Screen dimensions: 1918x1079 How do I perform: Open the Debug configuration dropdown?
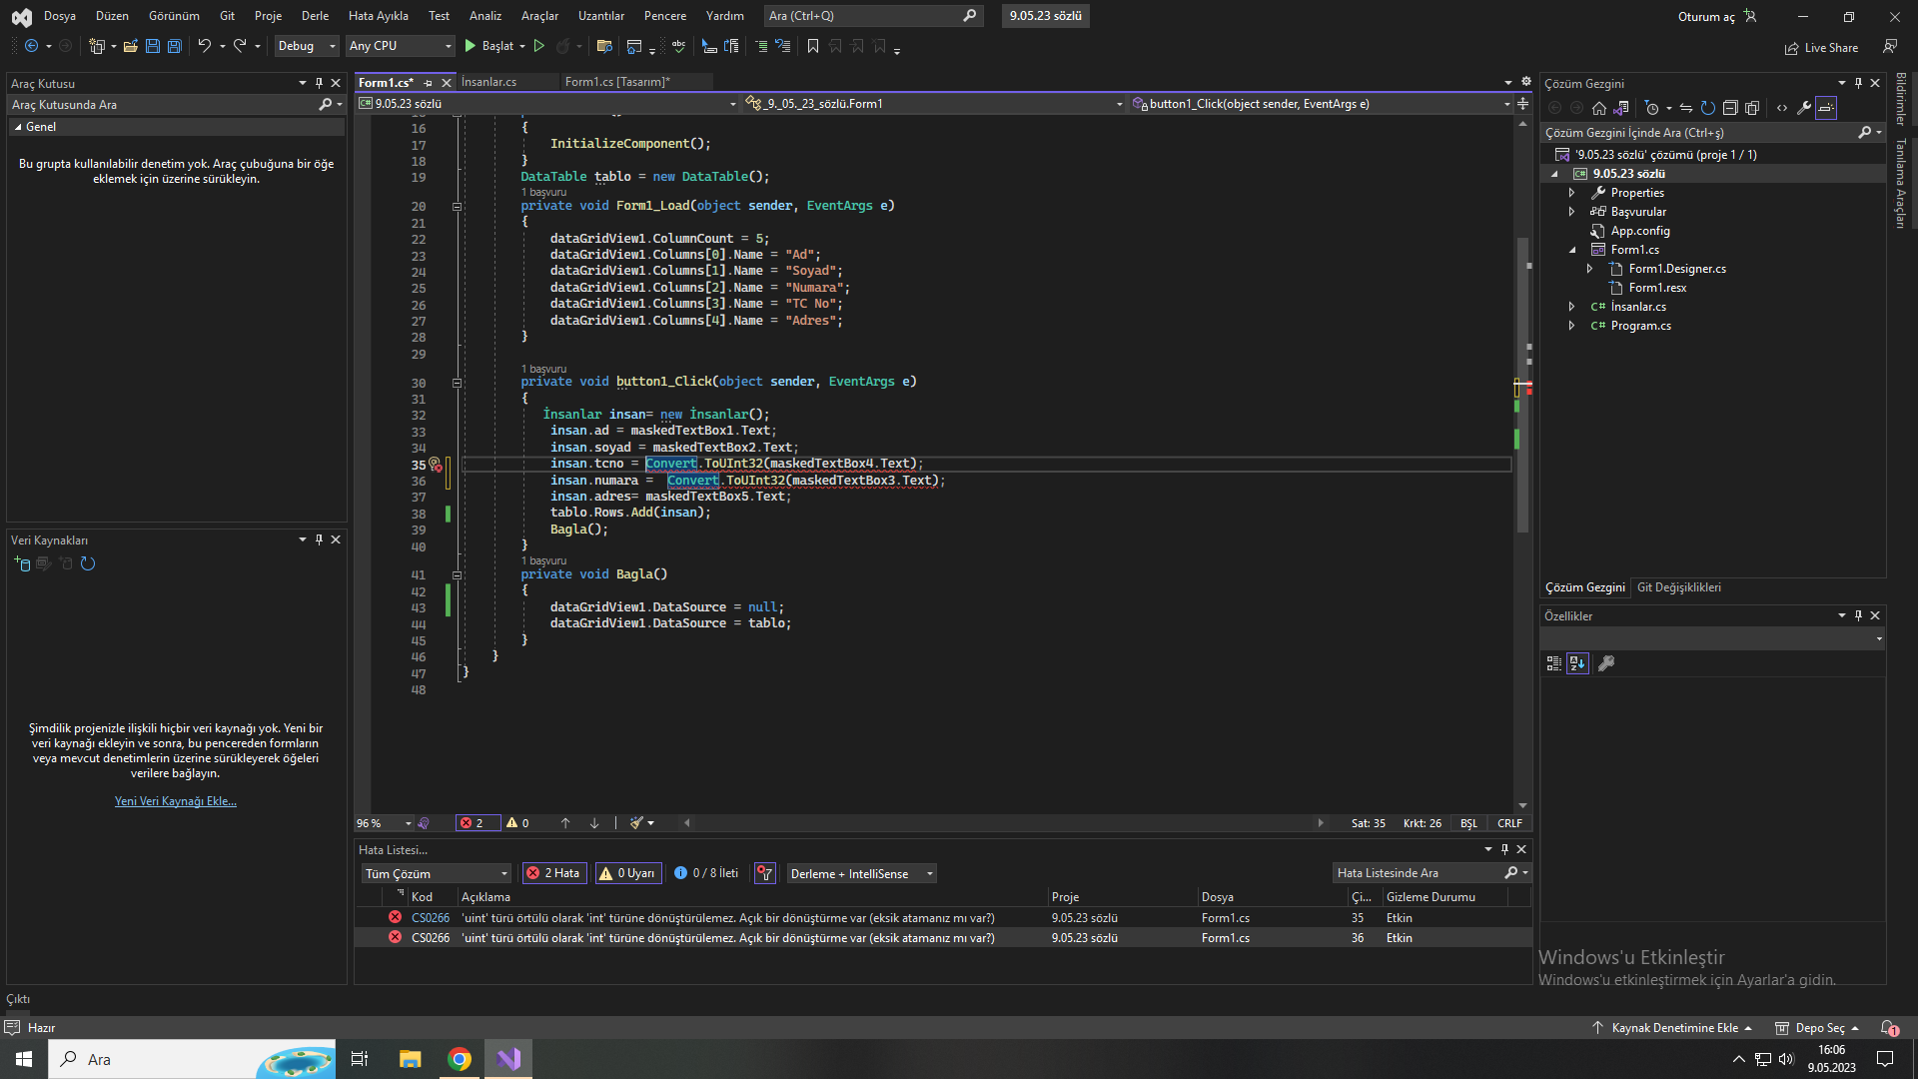[x=307, y=46]
